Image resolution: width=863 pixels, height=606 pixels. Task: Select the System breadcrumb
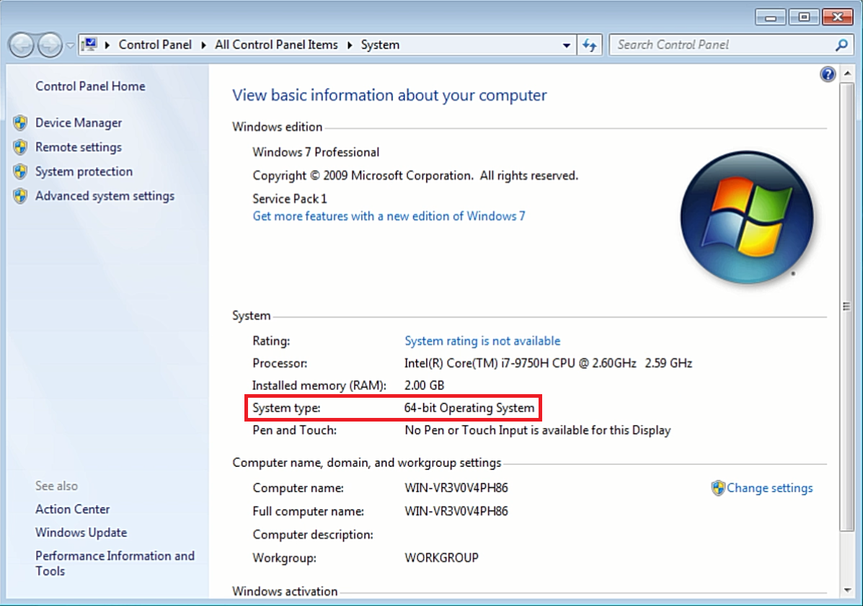[x=381, y=45]
